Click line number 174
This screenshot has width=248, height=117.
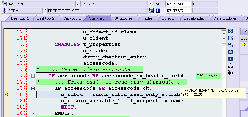point(21,57)
